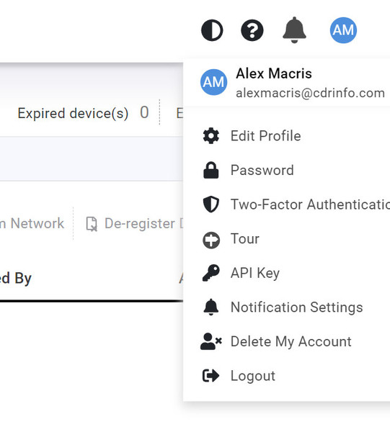Image resolution: width=390 pixels, height=432 pixels.
Task: Click the Logout arrow icon
Action: [x=211, y=376]
